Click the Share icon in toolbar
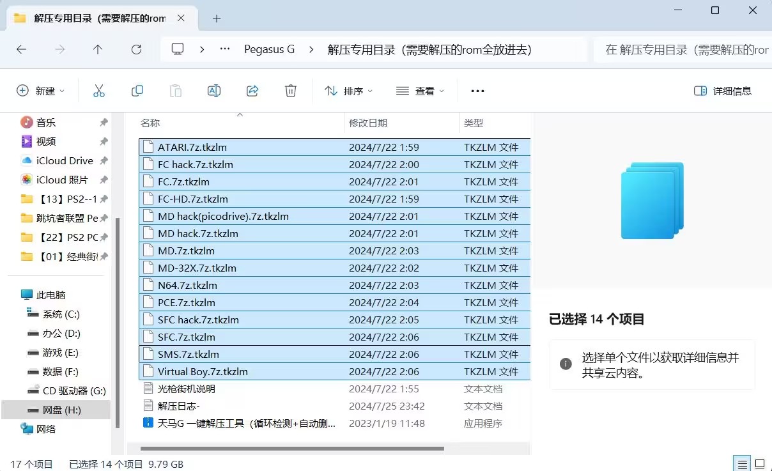 click(x=252, y=91)
